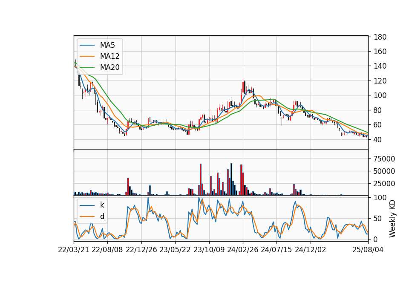Click the 160 price axis label
The height and width of the screenshot is (294, 409).
click(380, 52)
